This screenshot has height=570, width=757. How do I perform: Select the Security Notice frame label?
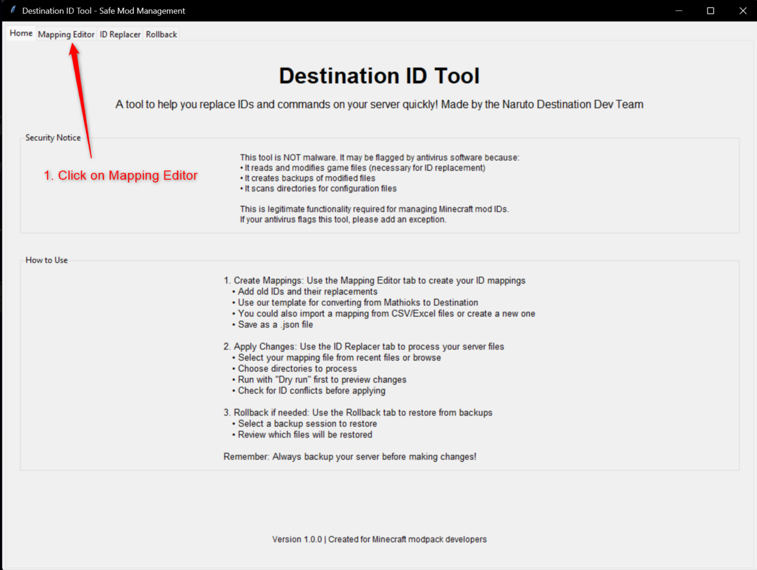click(53, 137)
